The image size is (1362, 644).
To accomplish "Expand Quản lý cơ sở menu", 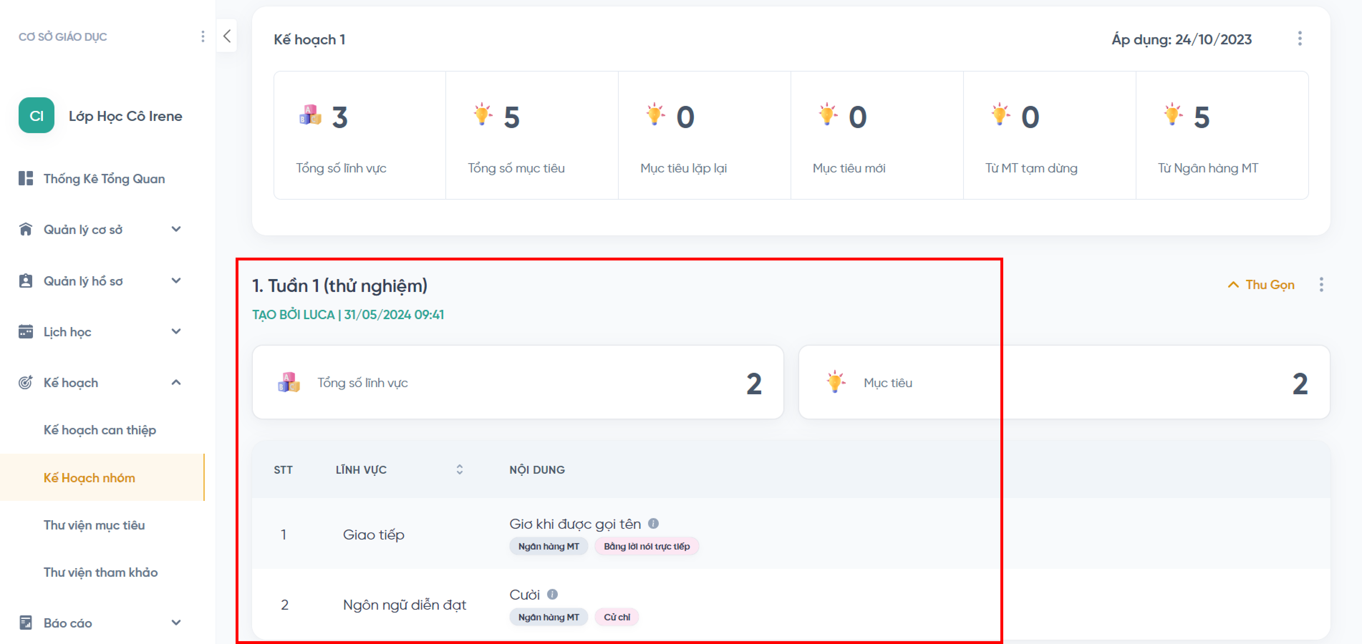I will coord(176,229).
